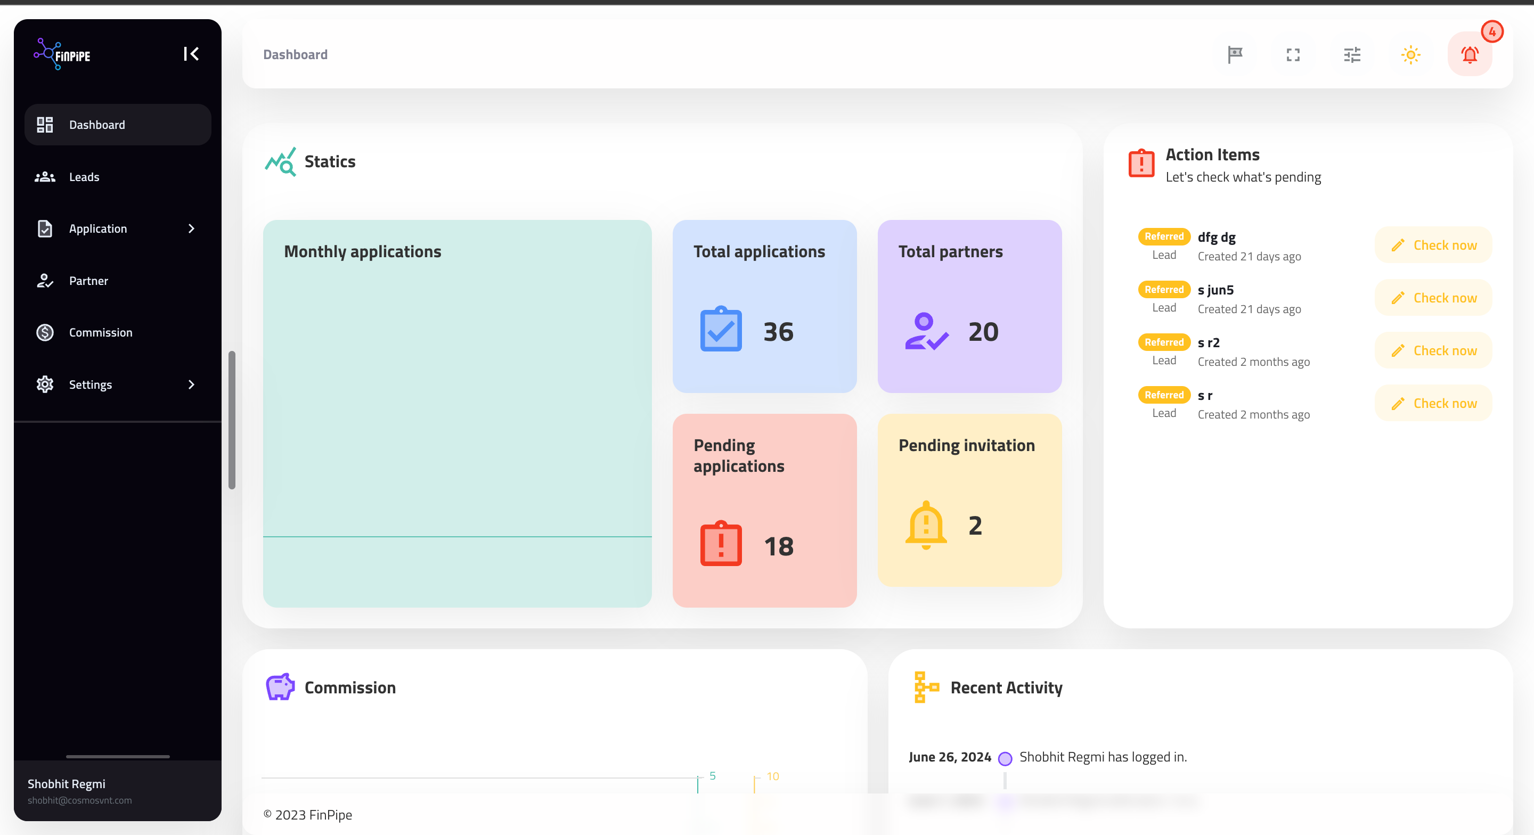Viewport: 1534px width, 835px height.
Task: Open the customizer sliders icon
Action: click(1352, 55)
